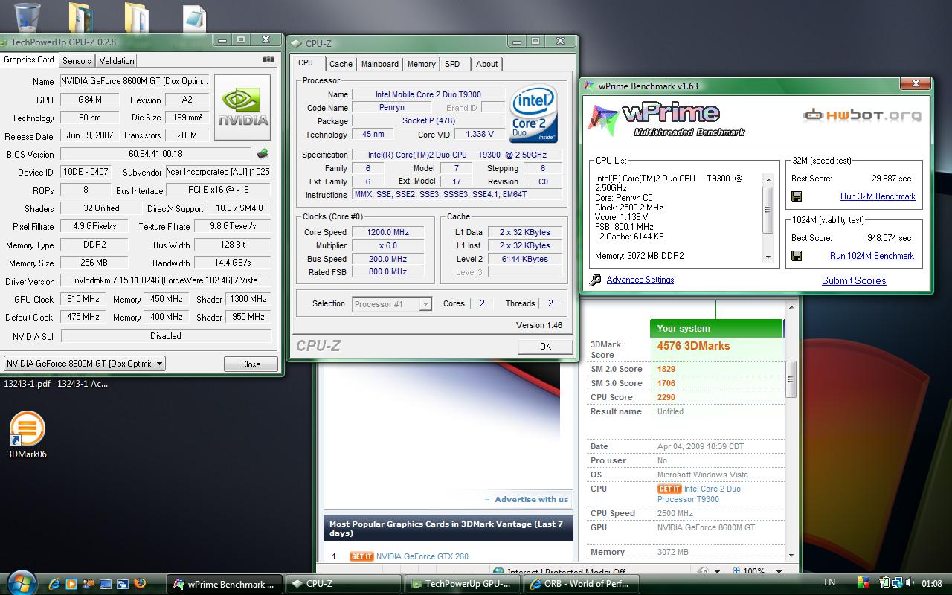952x595 pixels.
Task: Click the Close button in GPU-Z
Action: pyautogui.click(x=251, y=364)
